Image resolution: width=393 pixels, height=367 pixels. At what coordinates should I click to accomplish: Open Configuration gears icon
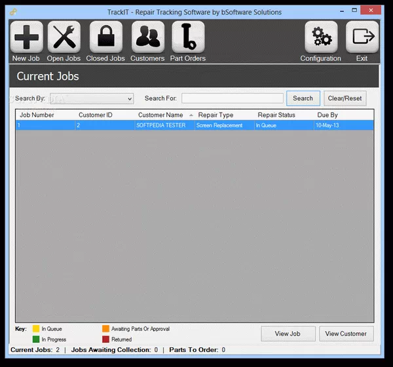pos(321,37)
